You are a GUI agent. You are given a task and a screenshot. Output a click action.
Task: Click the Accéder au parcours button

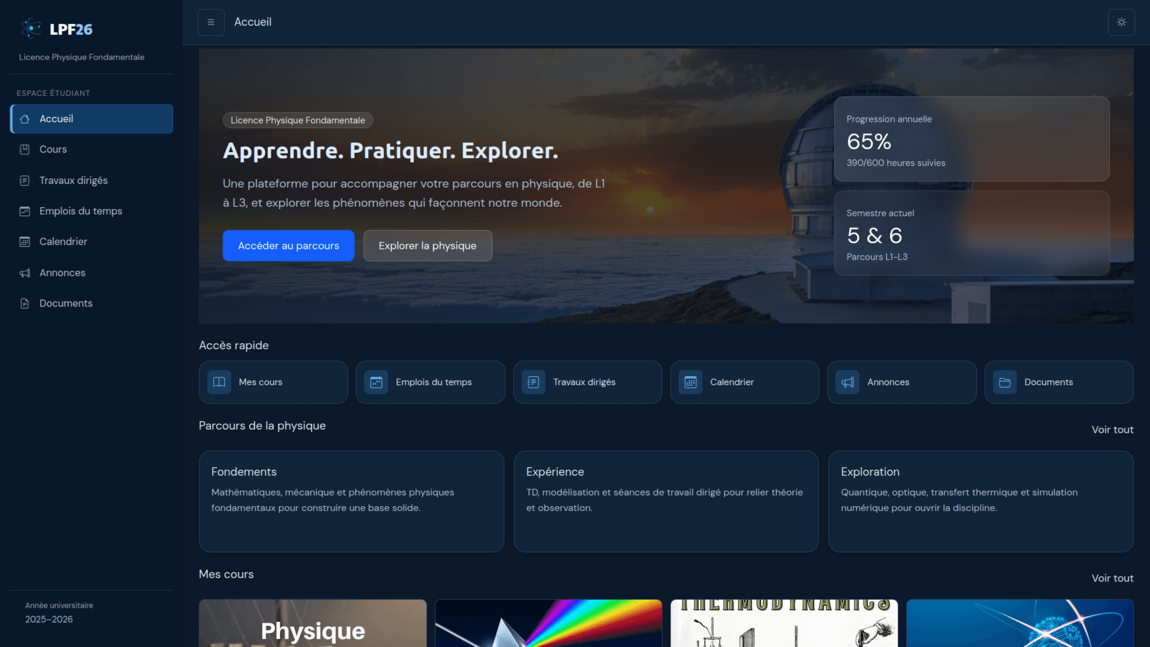coord(288,246)
